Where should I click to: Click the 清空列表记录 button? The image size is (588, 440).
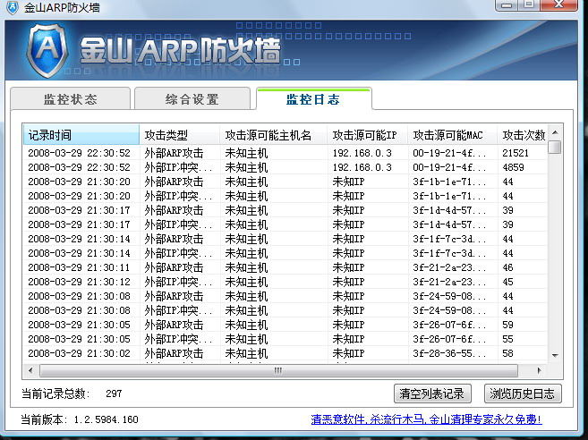[432, 393]
